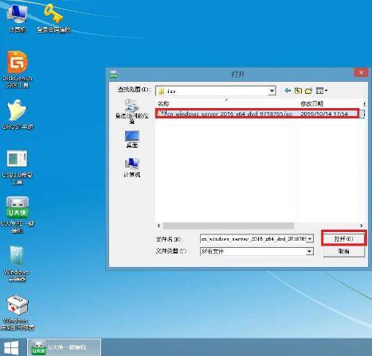Image resolution: width=372 pixels, height=356 pixels.
Task: Click the 取消 (Cancel) button
Action: 344,251
